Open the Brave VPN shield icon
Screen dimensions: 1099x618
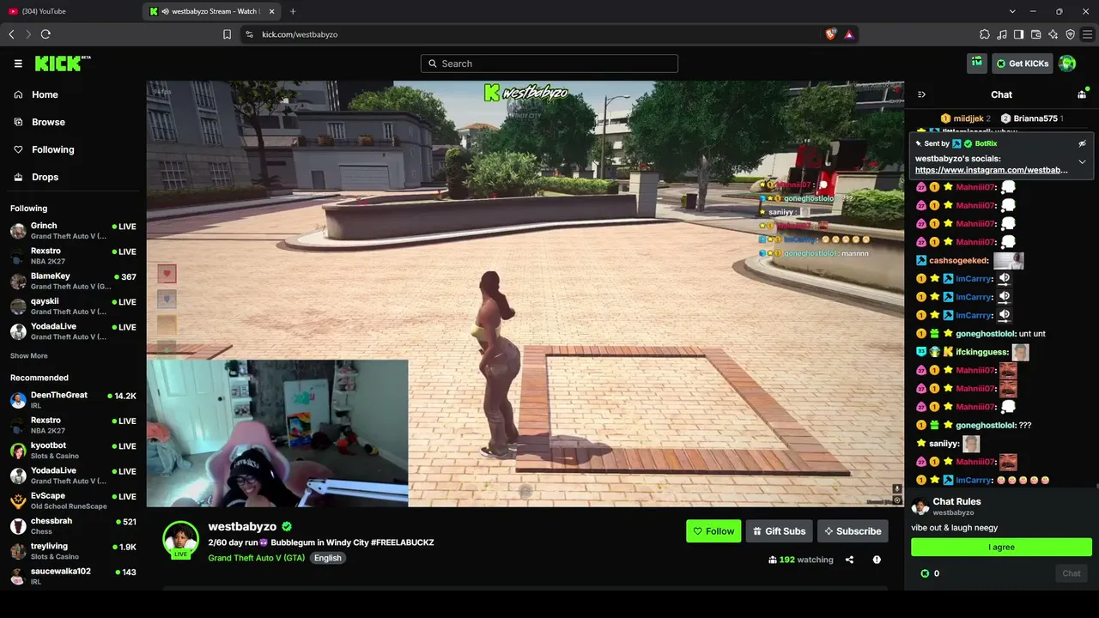point(1070,34)
